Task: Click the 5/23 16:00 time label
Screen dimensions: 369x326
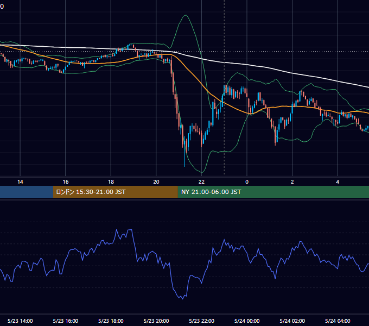Action: (66, 321)
